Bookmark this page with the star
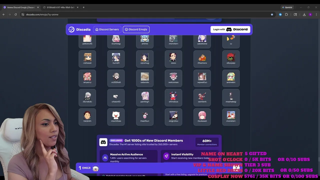The image size is (320, 180). (272, 14)
